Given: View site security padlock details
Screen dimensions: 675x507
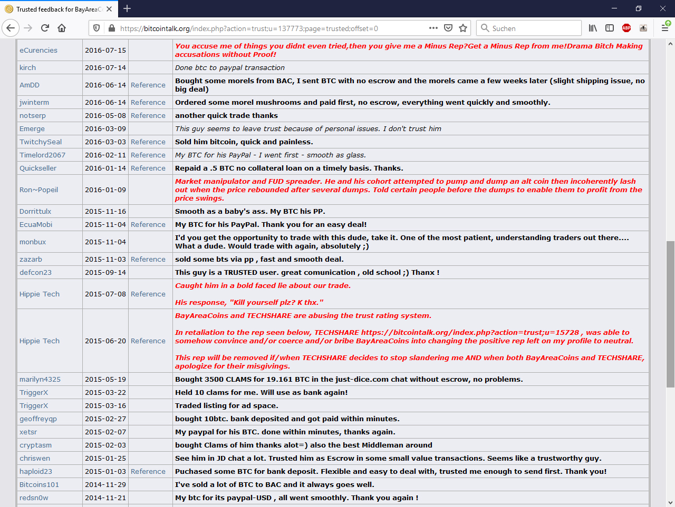Looking at the screenshot, I should tap(111, 28).
